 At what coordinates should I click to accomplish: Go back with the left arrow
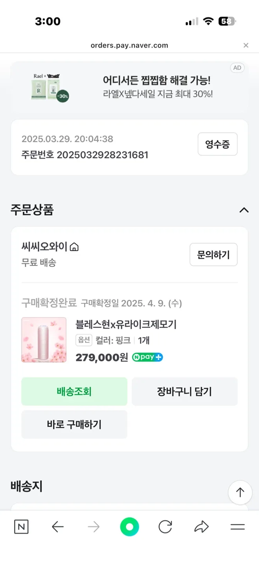(58, 527)
